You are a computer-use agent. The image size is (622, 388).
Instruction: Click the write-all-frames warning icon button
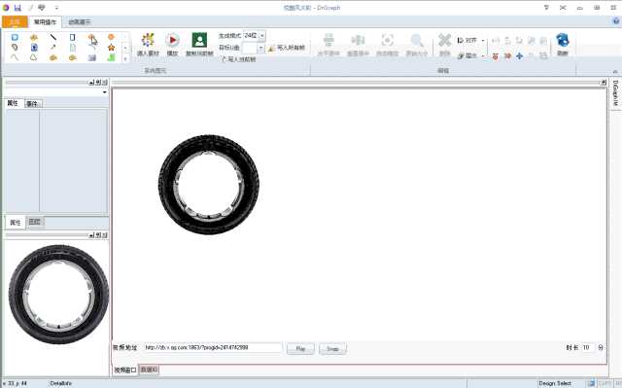click(287, 48)
